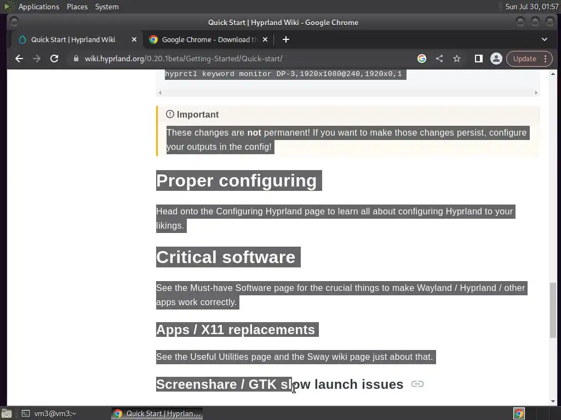This screenshot has width=561, height=420.
Task: Click code block right scroll arrow
Action: coord(536,92)
